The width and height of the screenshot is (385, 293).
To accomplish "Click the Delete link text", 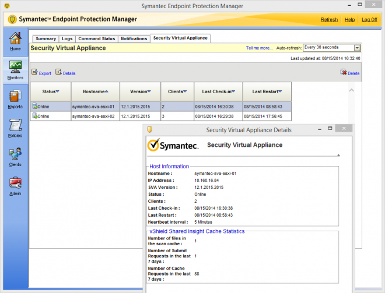I will tap(353, 73).
